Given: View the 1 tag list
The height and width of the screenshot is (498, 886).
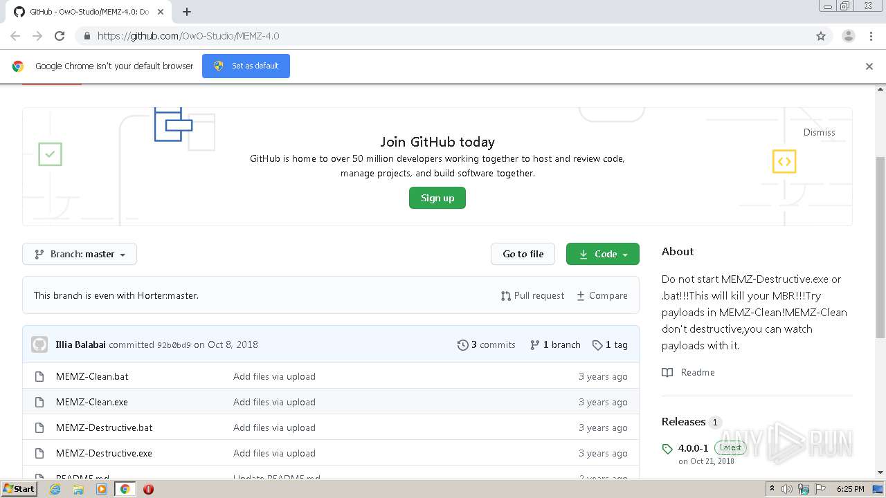Looking at the screenshot, I should point(610,344).
